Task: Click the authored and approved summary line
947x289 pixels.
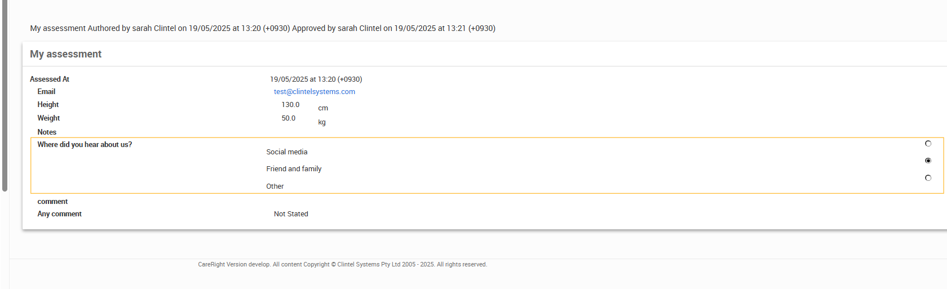Action: [263, 28]
